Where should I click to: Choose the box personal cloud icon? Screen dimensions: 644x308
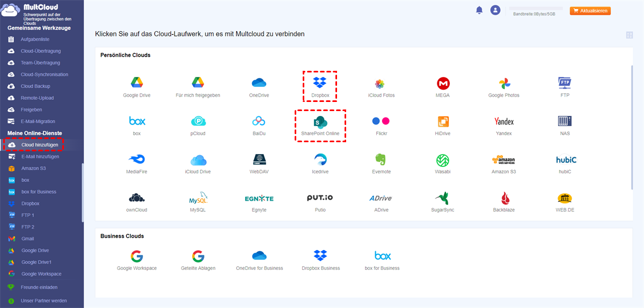[137, 121]
